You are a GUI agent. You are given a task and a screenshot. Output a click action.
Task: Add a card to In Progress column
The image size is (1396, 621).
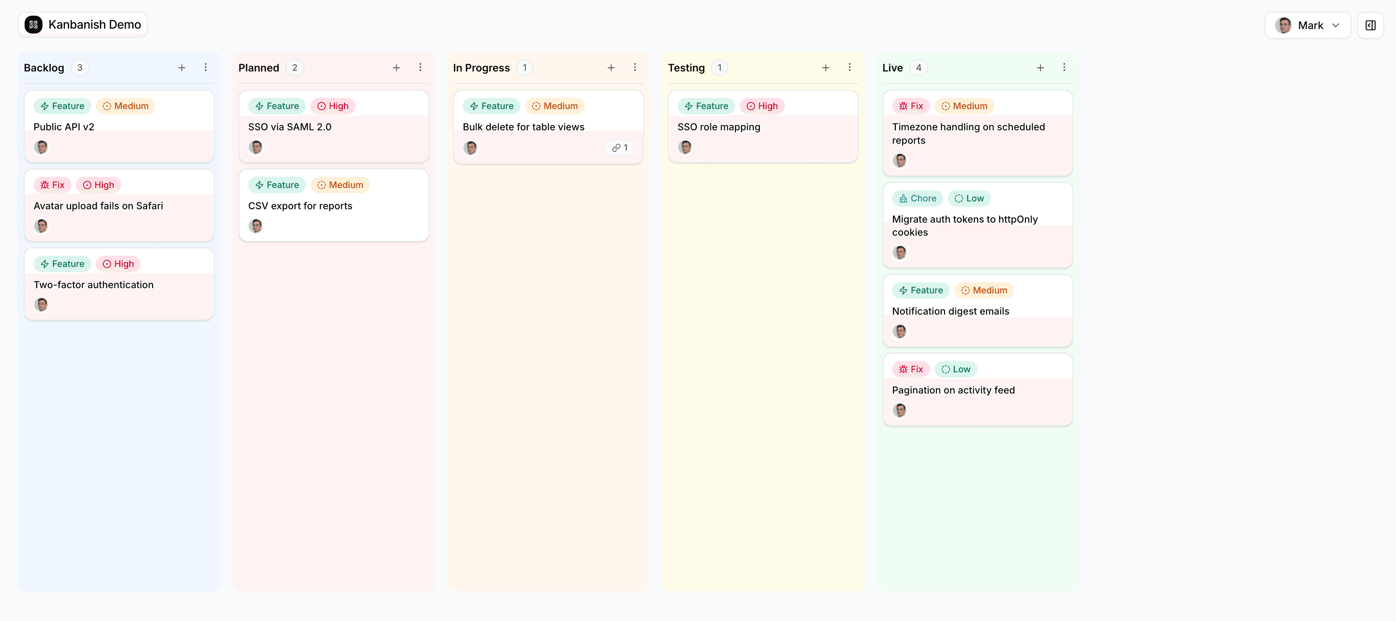pyautogui.click(x=611, y=68)
